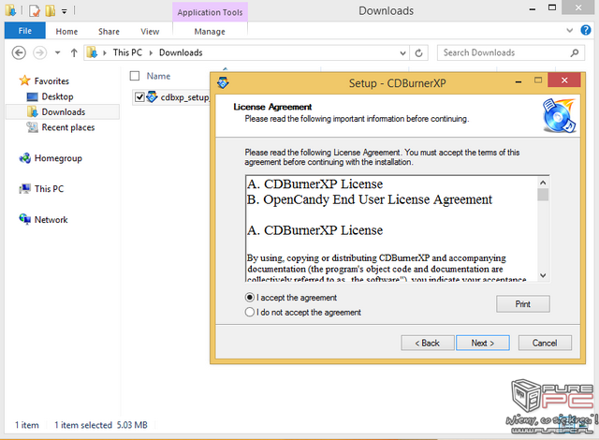Cancel the CDBurnerXP setup

click(x=545, y=343)
